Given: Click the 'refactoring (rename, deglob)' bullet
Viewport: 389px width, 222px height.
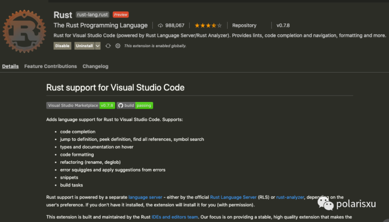Looking at the screenshot, I should 90,162.
